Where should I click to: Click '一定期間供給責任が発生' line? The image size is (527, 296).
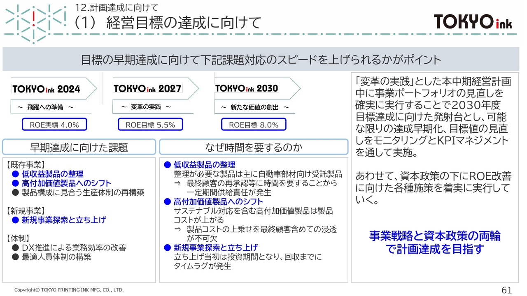pos(229,192)
